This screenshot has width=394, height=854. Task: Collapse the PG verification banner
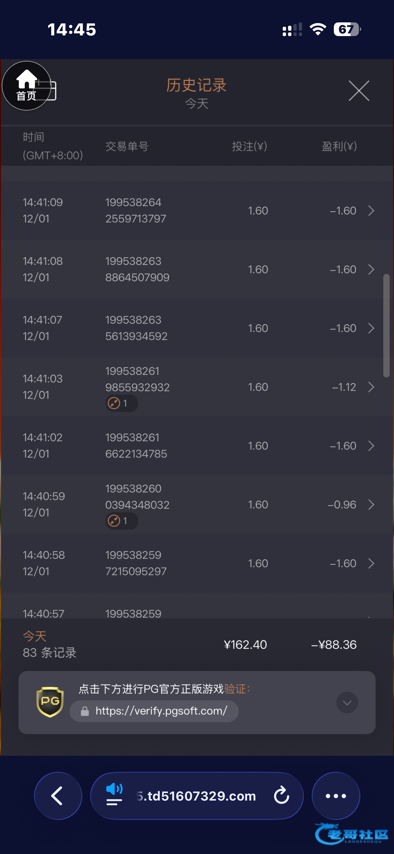(x=347, y=703)
